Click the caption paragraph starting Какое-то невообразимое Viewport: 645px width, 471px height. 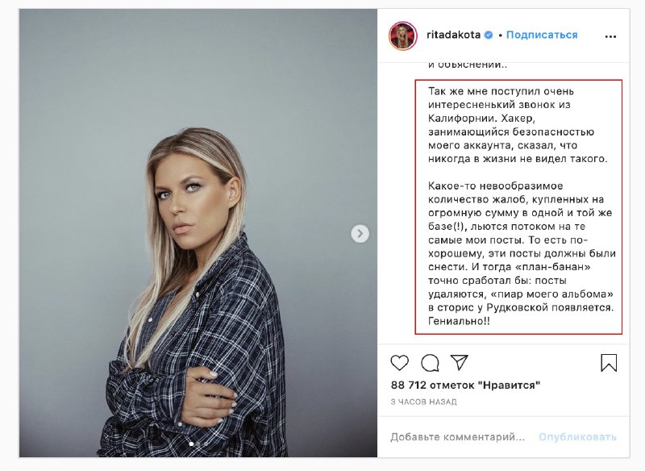click(522, 253)
